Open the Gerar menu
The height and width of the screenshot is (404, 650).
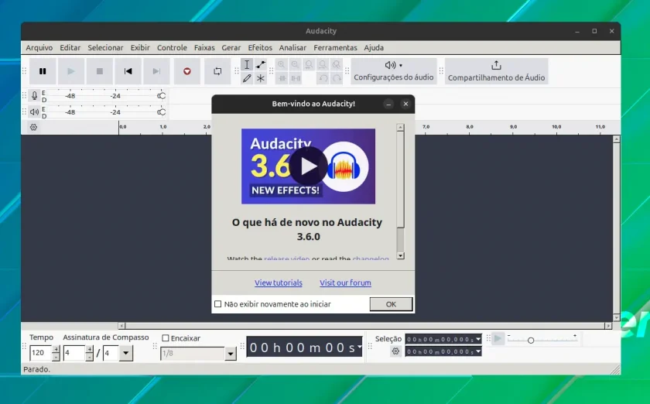point(231,48)
